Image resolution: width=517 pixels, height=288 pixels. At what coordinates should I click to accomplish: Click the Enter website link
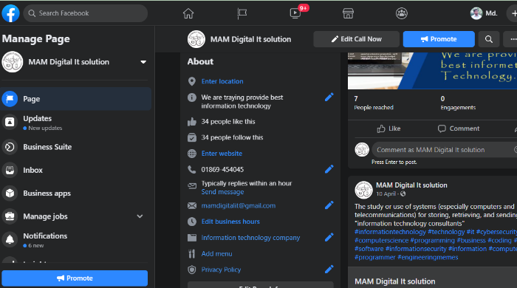click(x=222, y=154)
